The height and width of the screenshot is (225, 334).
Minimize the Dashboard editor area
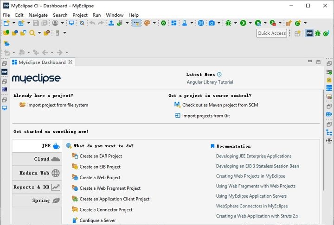[x=310, y=62]
